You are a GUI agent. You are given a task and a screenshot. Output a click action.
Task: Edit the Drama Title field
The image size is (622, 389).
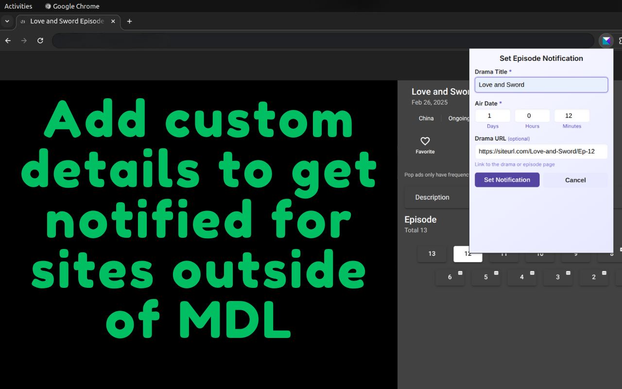[x=541, y=84]
